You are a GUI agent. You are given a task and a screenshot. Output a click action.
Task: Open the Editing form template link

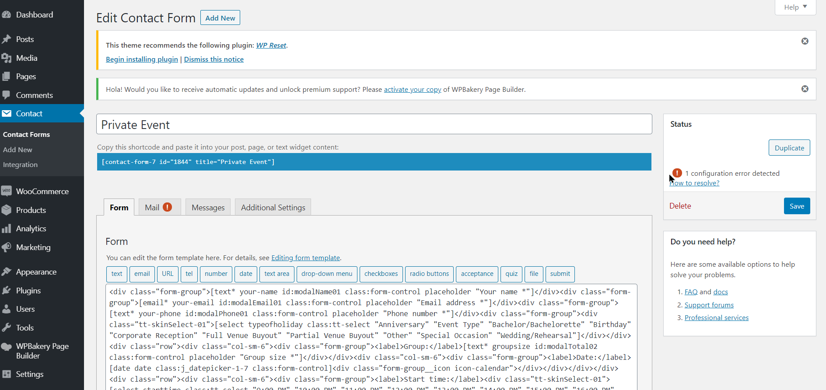click(305, 258)
